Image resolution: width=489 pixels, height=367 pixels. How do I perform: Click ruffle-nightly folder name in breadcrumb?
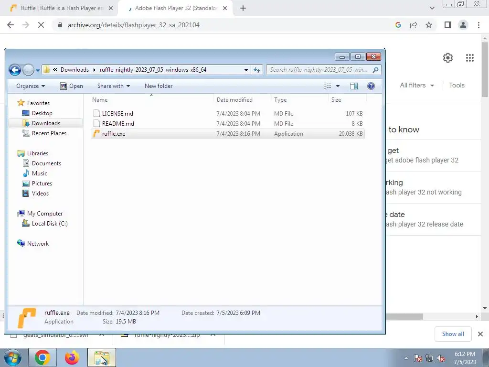[153, 70]
